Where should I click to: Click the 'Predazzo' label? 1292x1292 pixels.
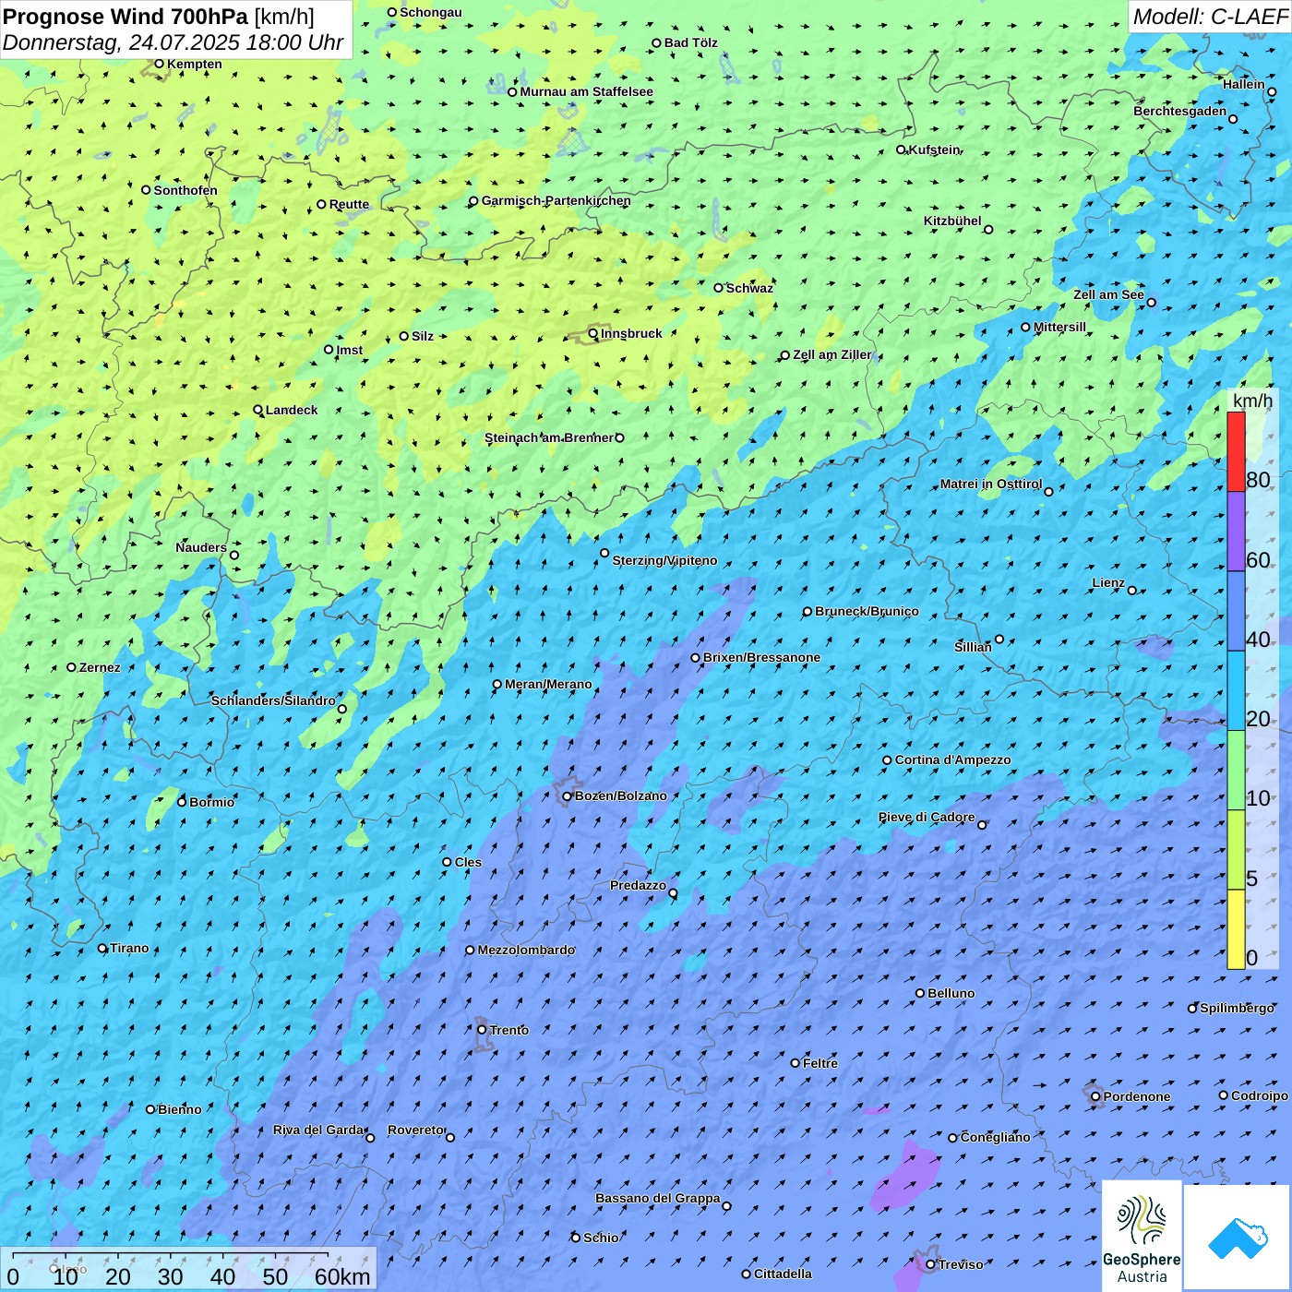coord(638,885)
